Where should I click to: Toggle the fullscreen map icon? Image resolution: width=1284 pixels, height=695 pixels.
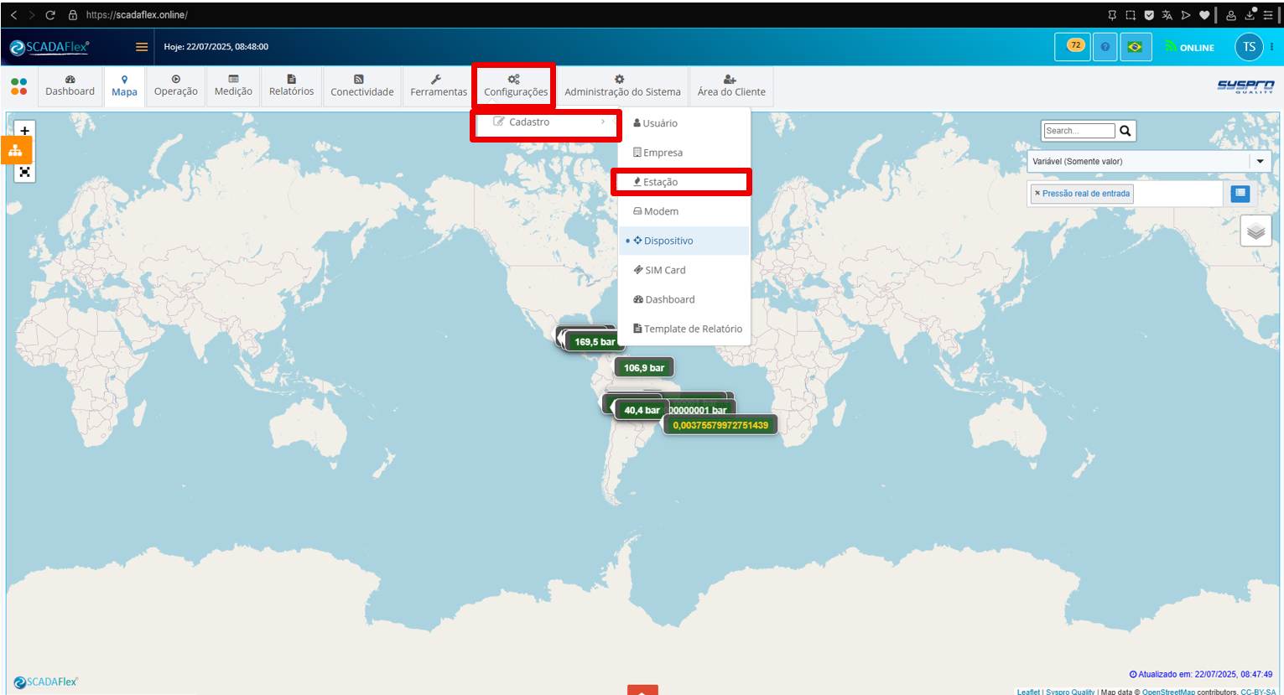click(25, 173)
